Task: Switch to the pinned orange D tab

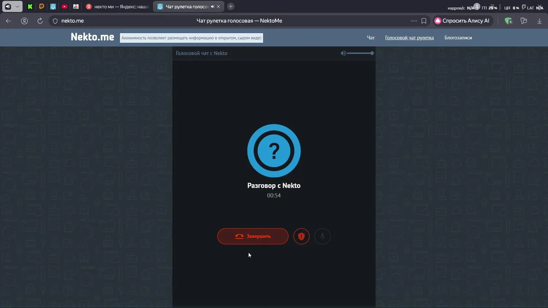Action: click(x=42, y=6)
